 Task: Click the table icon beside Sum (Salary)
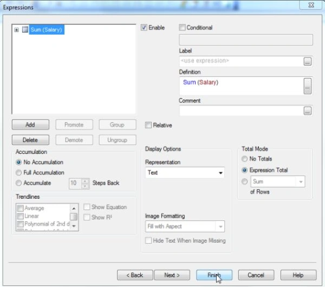click(25, 29)
